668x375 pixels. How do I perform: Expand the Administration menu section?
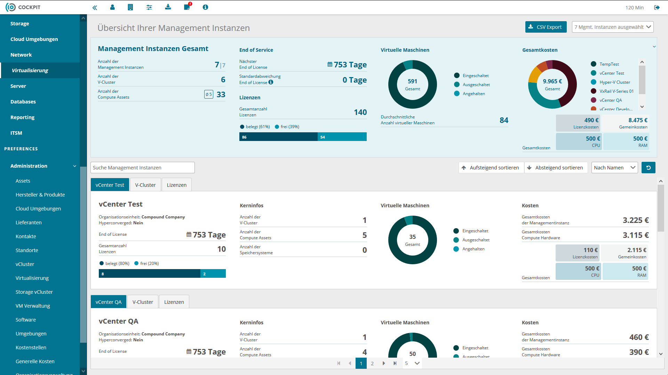(x=43, y=166)
